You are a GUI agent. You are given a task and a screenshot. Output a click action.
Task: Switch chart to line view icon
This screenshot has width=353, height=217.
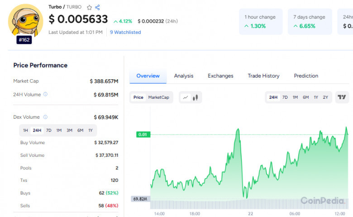point(186,97)
